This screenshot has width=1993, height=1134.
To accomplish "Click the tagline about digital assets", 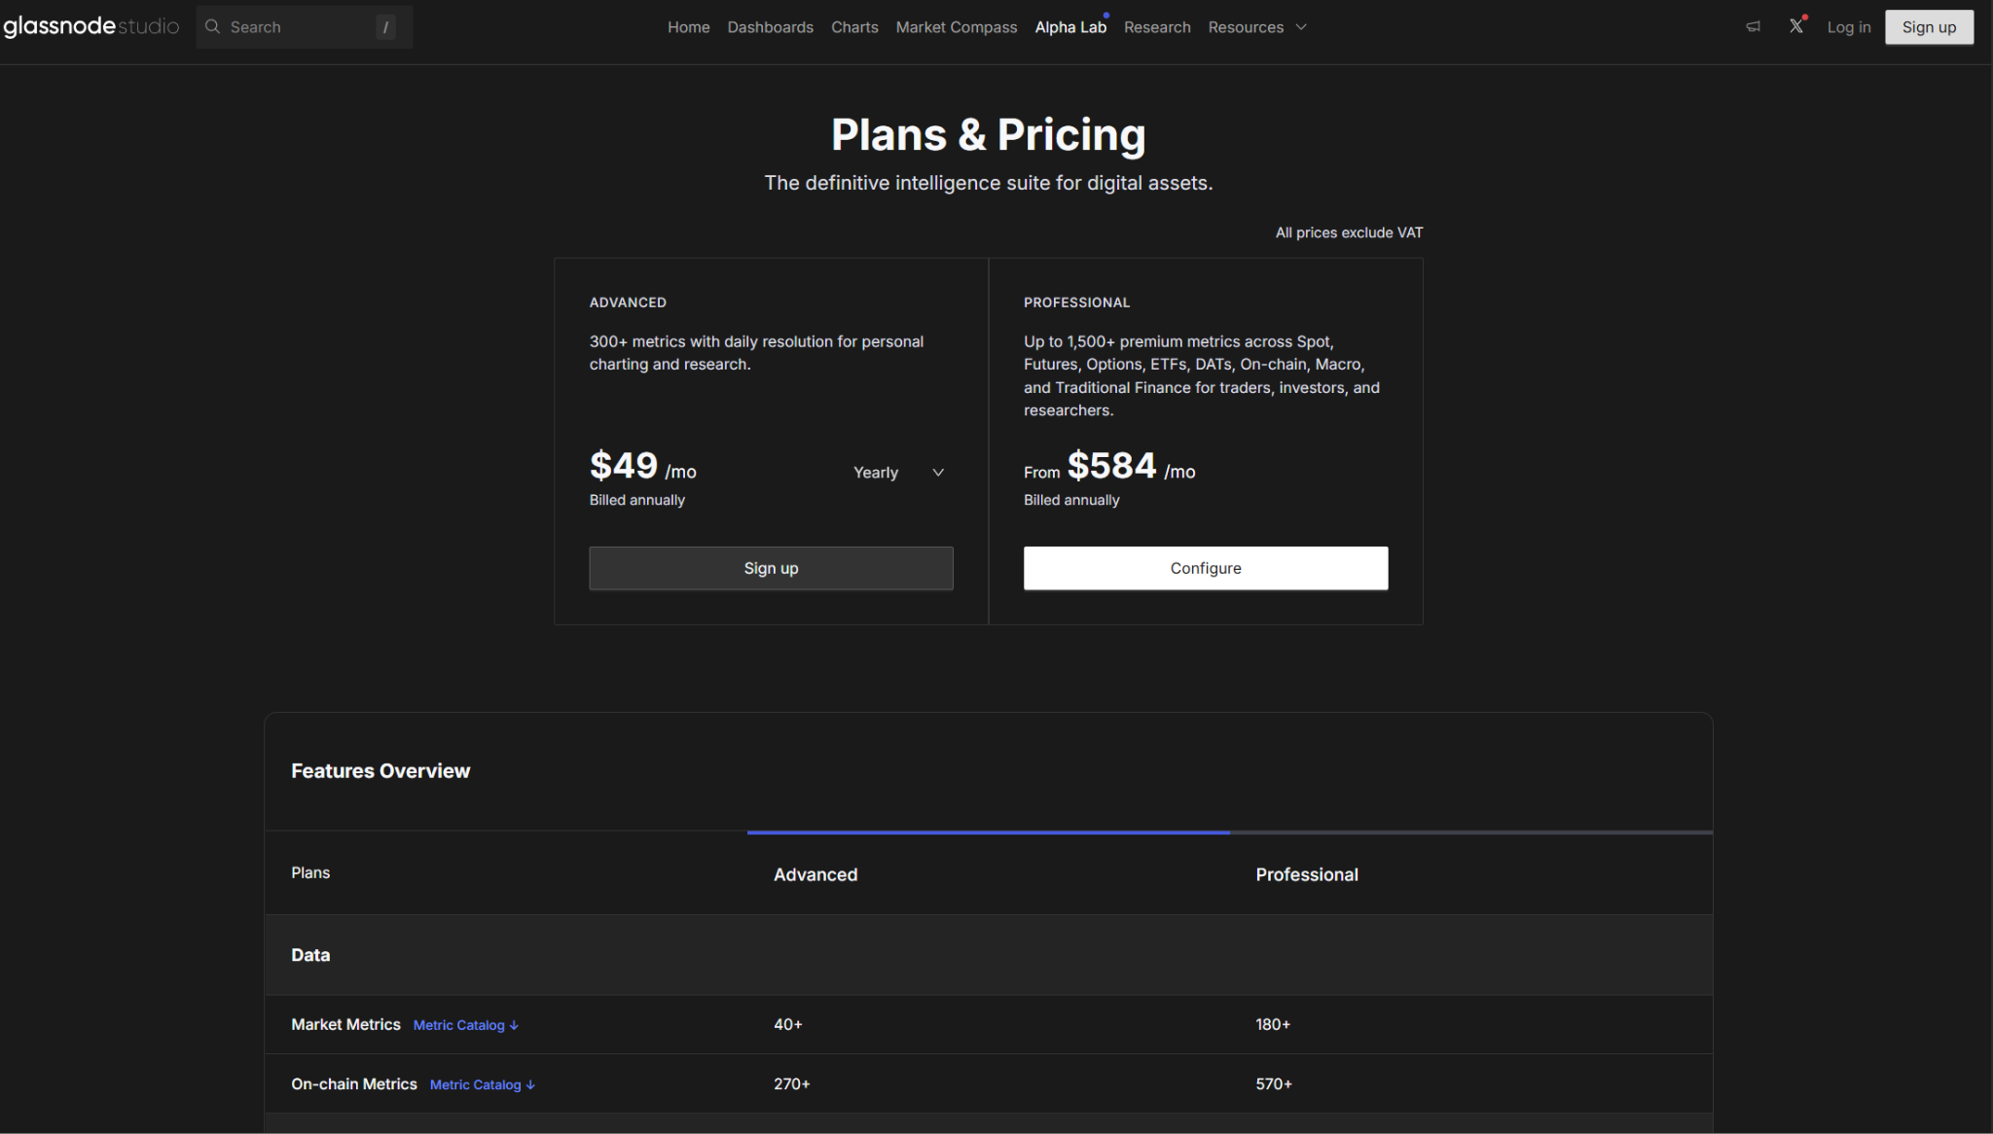I will [x=988, y=183].
